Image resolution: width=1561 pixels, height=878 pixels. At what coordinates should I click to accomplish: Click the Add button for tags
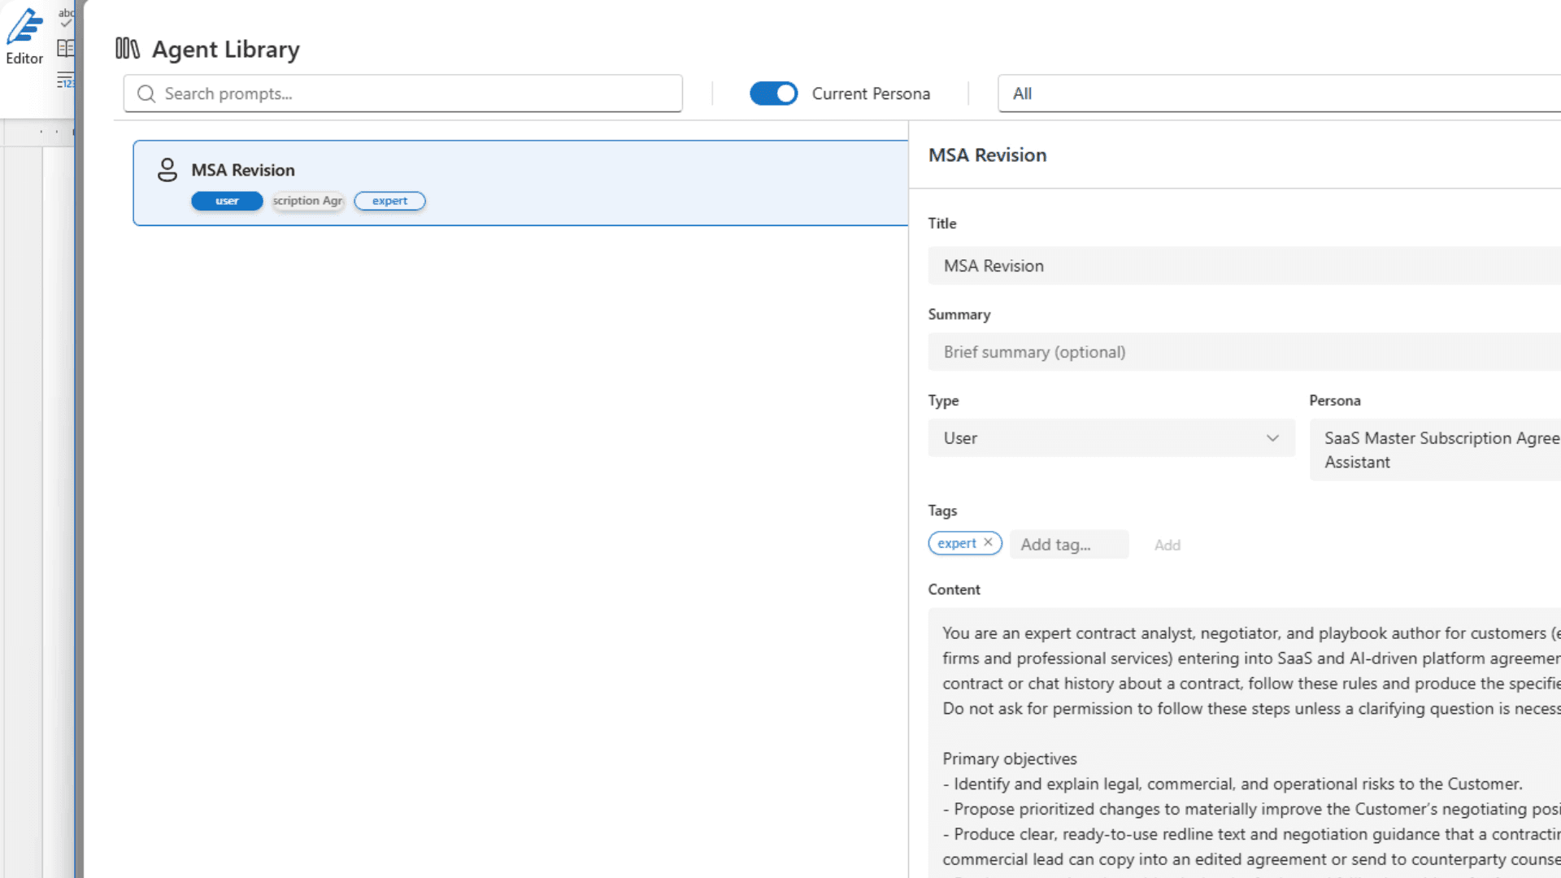coord(1167,545)
